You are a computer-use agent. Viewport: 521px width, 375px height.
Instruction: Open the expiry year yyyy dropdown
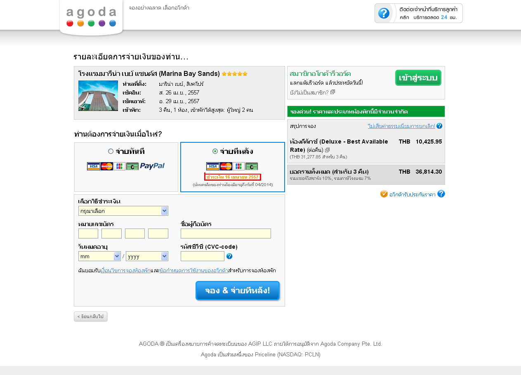(147, 256)
